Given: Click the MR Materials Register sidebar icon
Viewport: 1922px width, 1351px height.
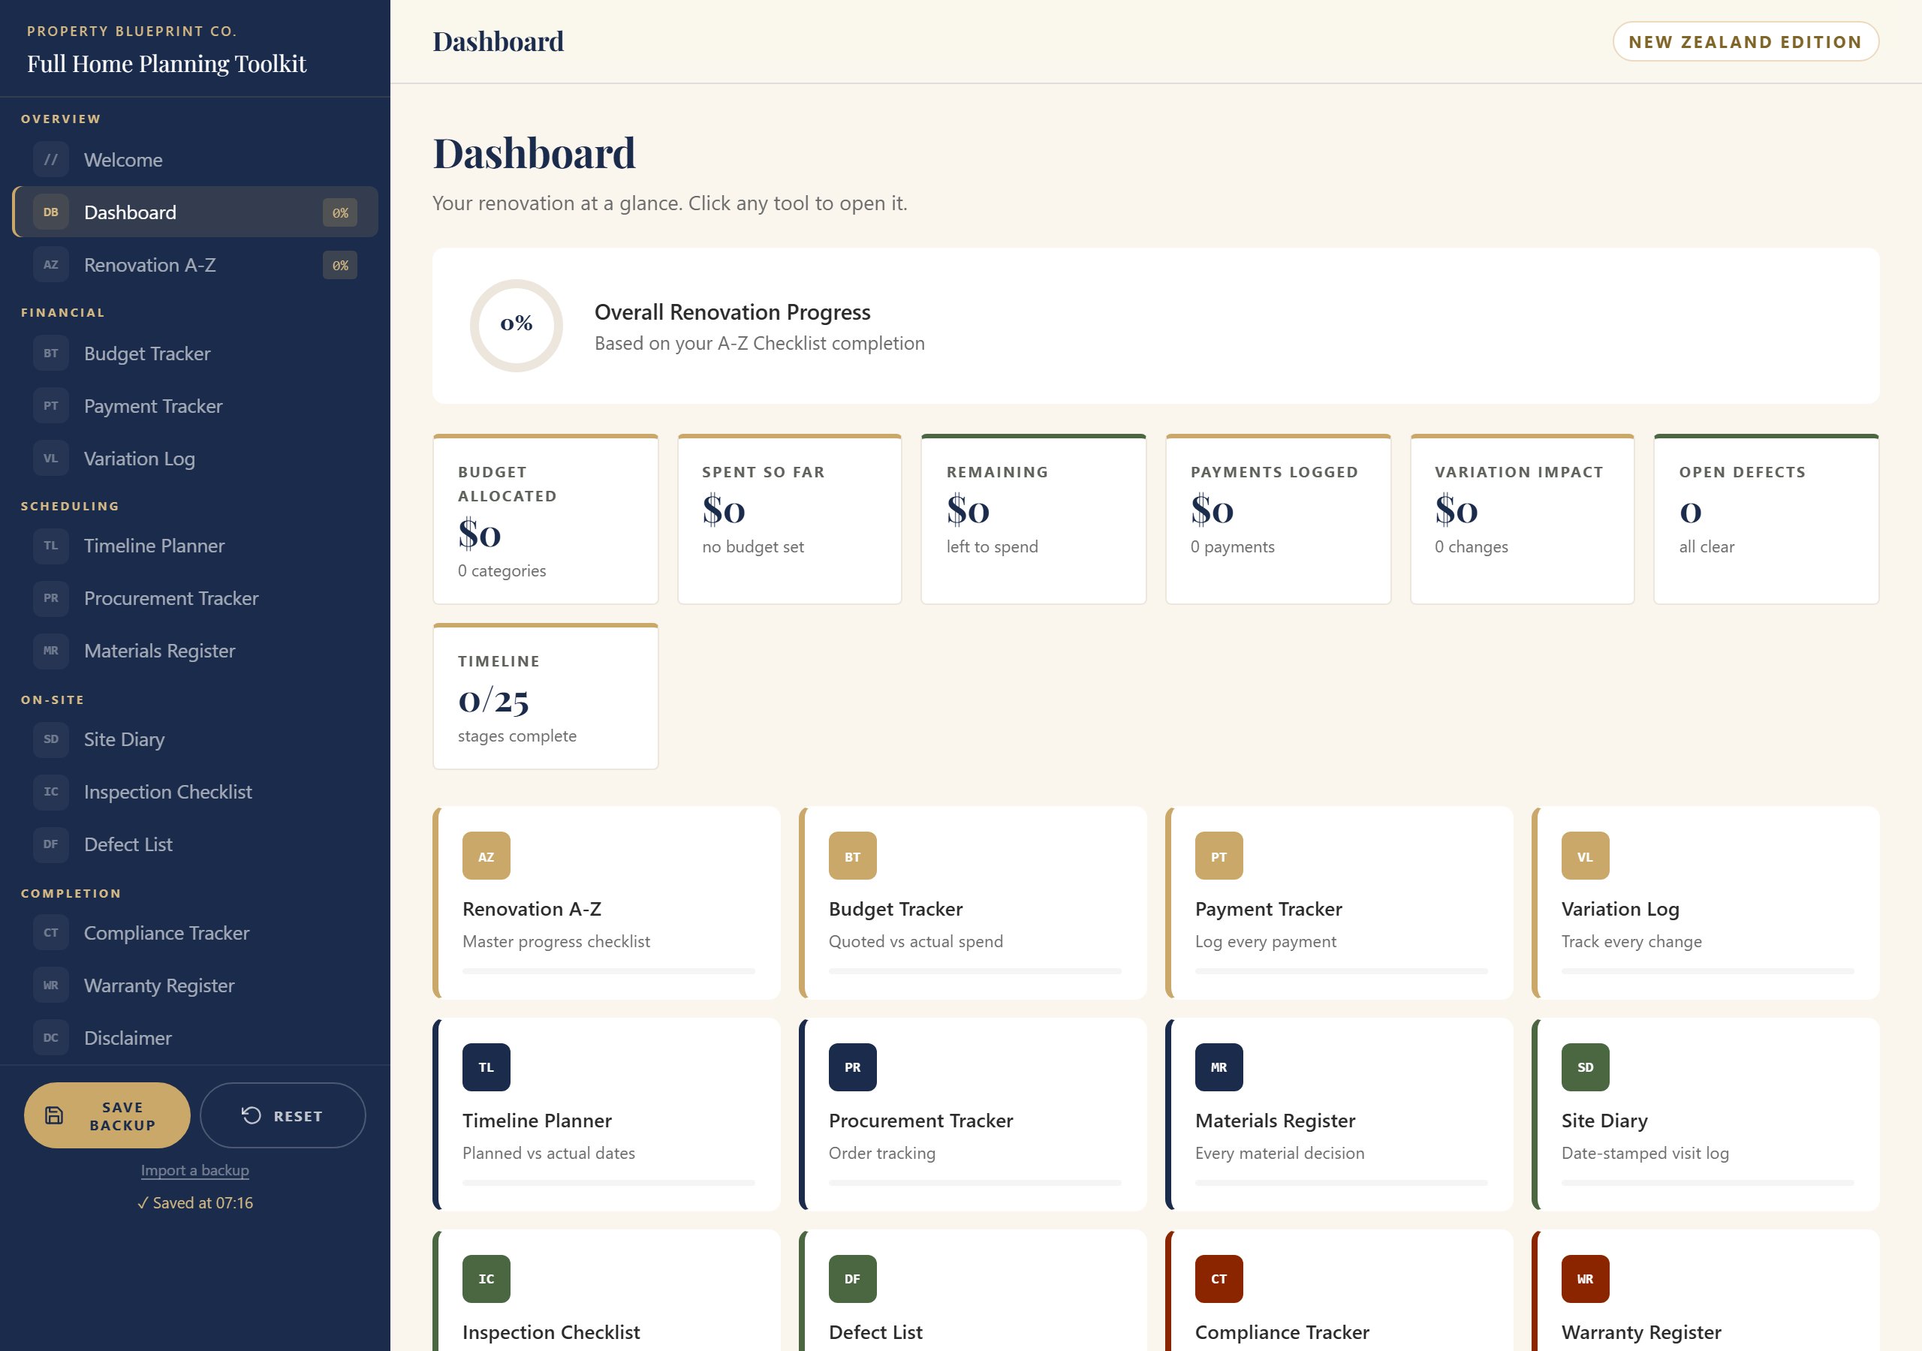Looking at the screenshot, I should pos(51,651).
